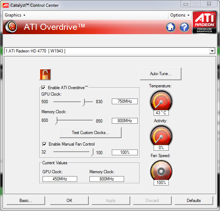220x211 pixels.
Task: Confirm with the OK button
Action: tap(69, 201)
